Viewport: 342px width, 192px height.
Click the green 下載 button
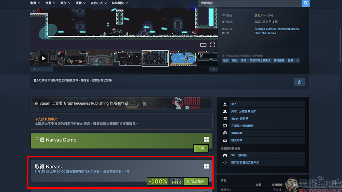pos(201,148)
